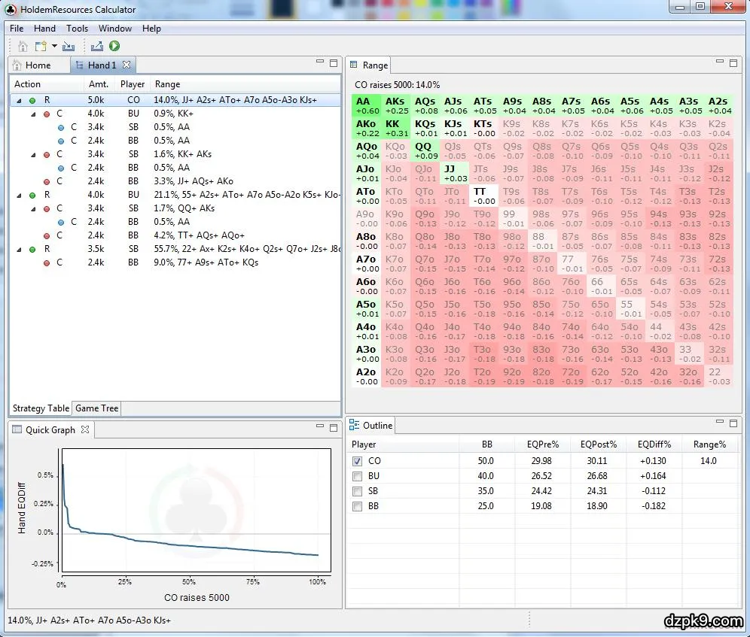Click the New Hand toolbar icon
This screenshot has width=750, height=637.
[x=41, y=47]
